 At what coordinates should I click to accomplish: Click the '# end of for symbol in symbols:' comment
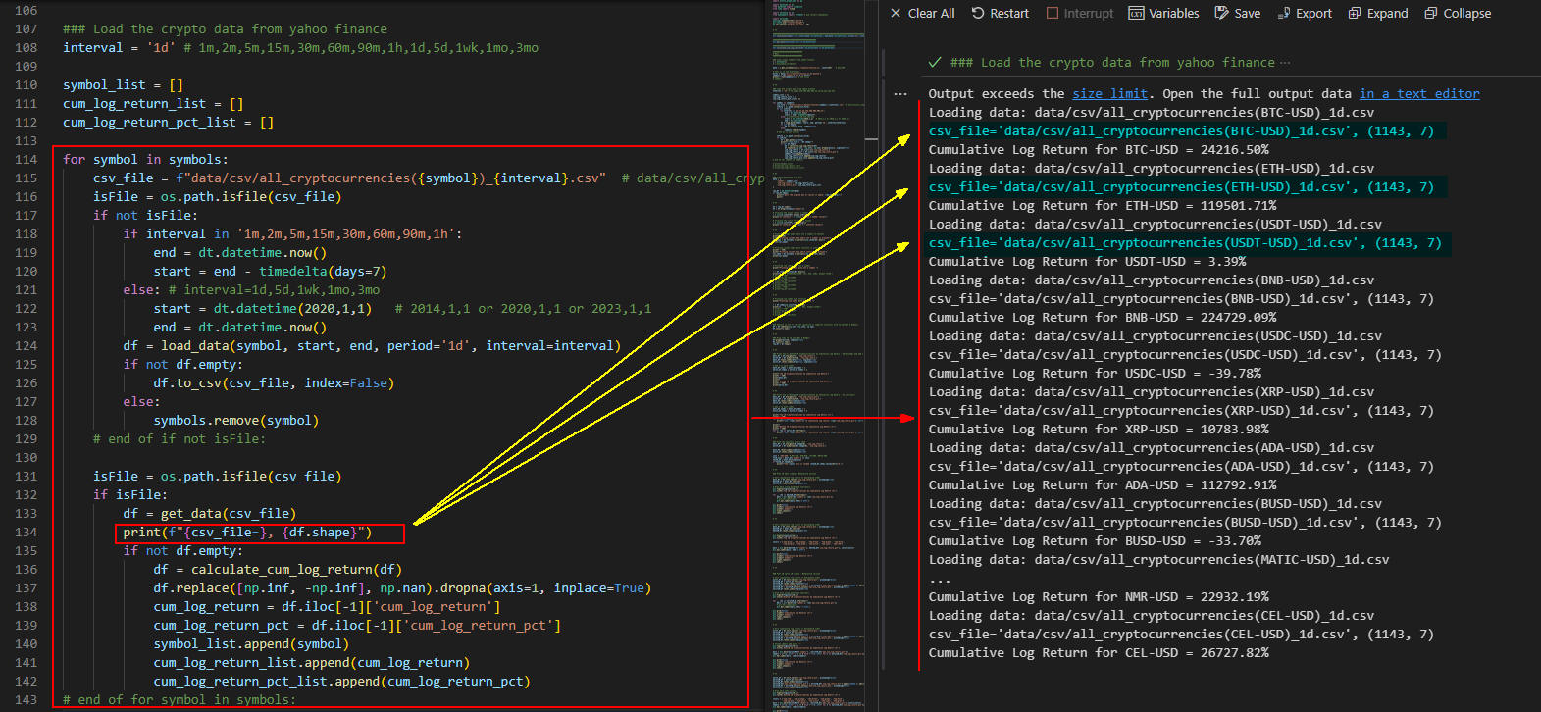(180, 699)
